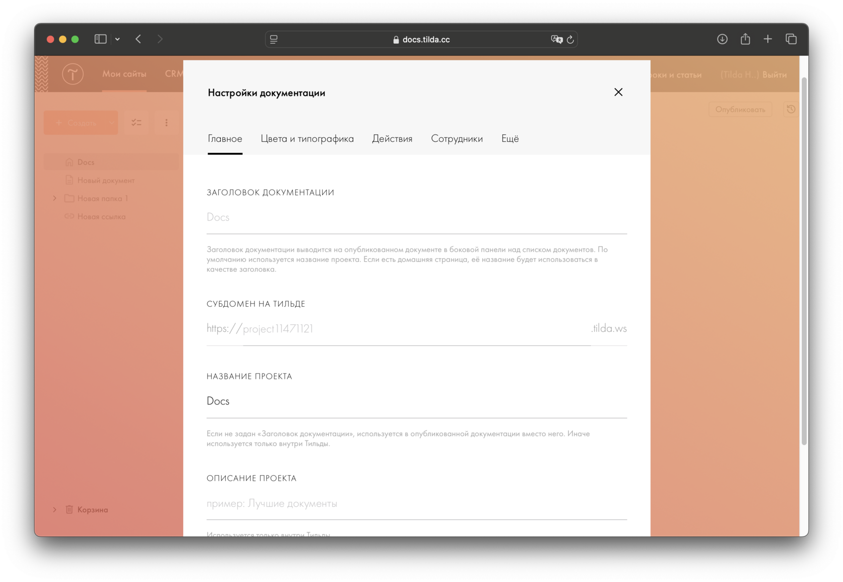Open Safari downloads
The height and width of the screenshot is (582, 843).
point(722,39)
